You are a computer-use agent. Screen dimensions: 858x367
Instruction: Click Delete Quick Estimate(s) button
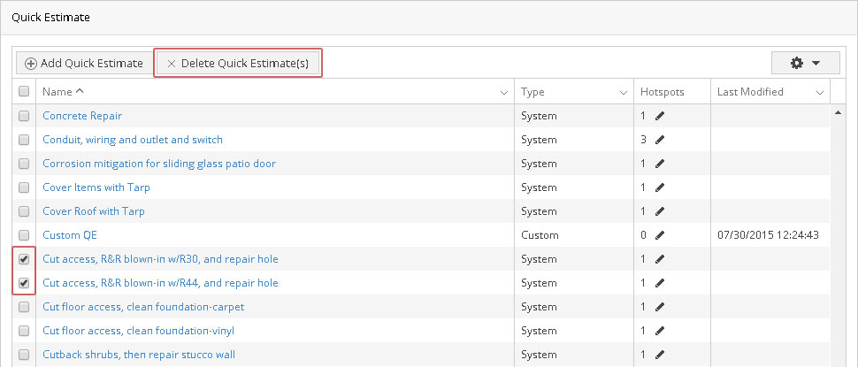tap(237, 64)
